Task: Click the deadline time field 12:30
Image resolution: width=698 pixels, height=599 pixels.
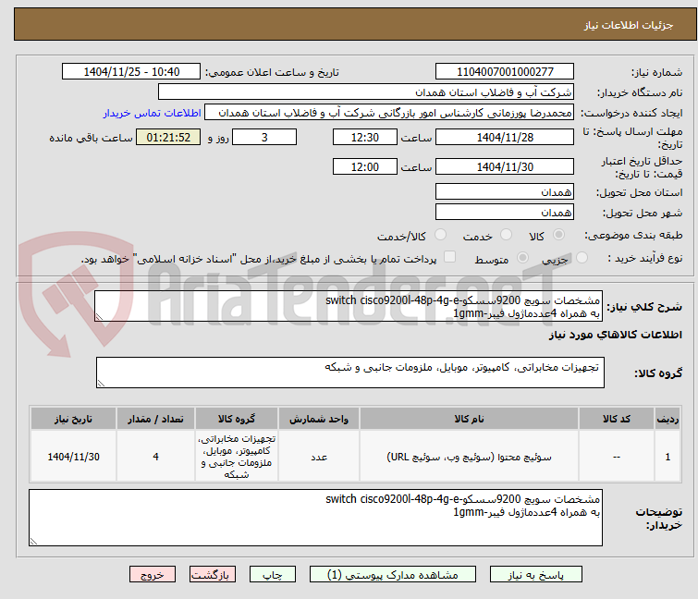Action: [x=365, y=137]
